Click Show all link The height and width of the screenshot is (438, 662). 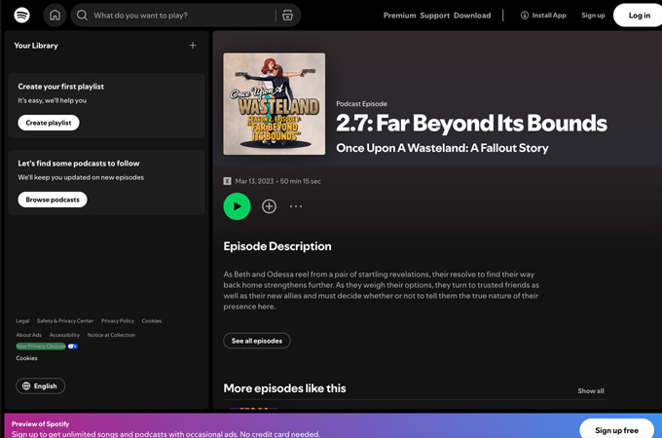(591, 390)
